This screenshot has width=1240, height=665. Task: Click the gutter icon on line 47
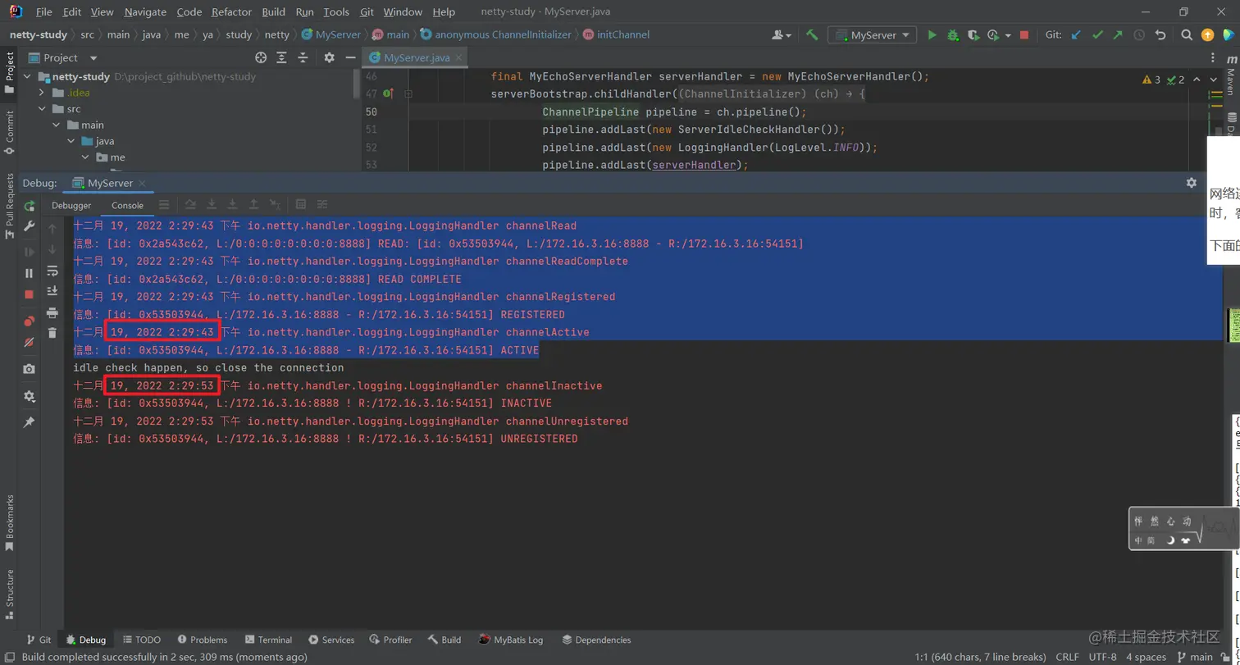pos(389,94)
